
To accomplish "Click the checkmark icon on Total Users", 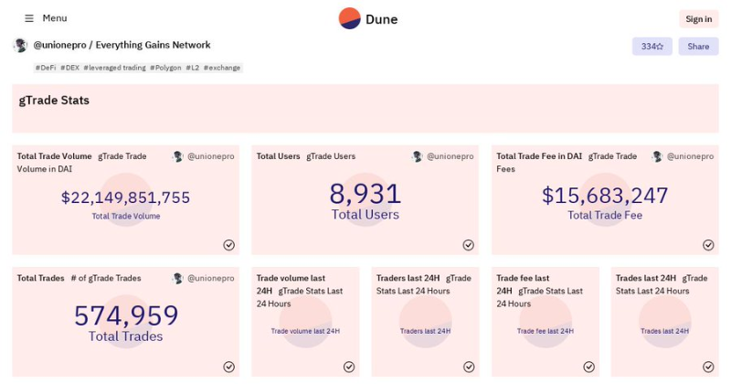I will [468, 245].
